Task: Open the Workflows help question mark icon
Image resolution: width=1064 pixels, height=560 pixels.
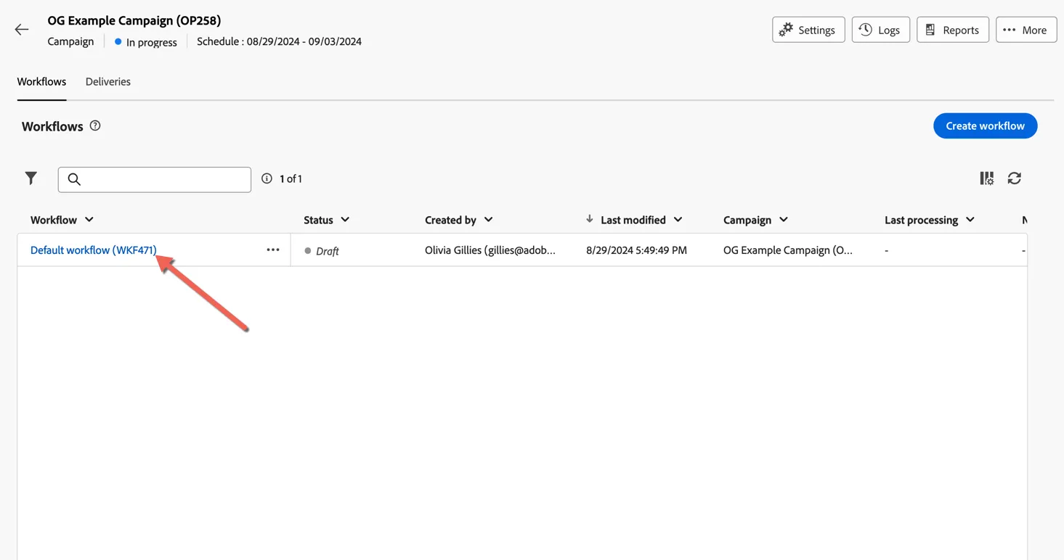Action: [x=95, y=126]
